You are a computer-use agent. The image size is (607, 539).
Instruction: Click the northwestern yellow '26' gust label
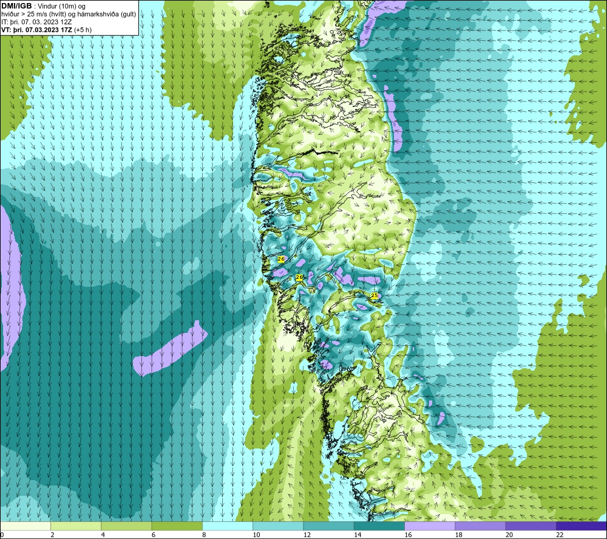[281, 259]
